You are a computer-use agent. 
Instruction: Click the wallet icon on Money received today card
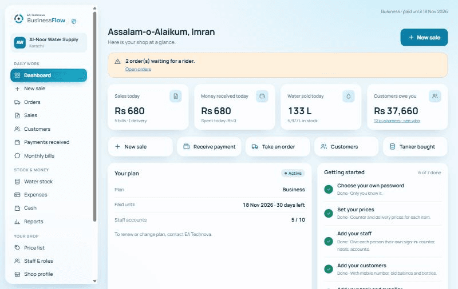[262, 96]
